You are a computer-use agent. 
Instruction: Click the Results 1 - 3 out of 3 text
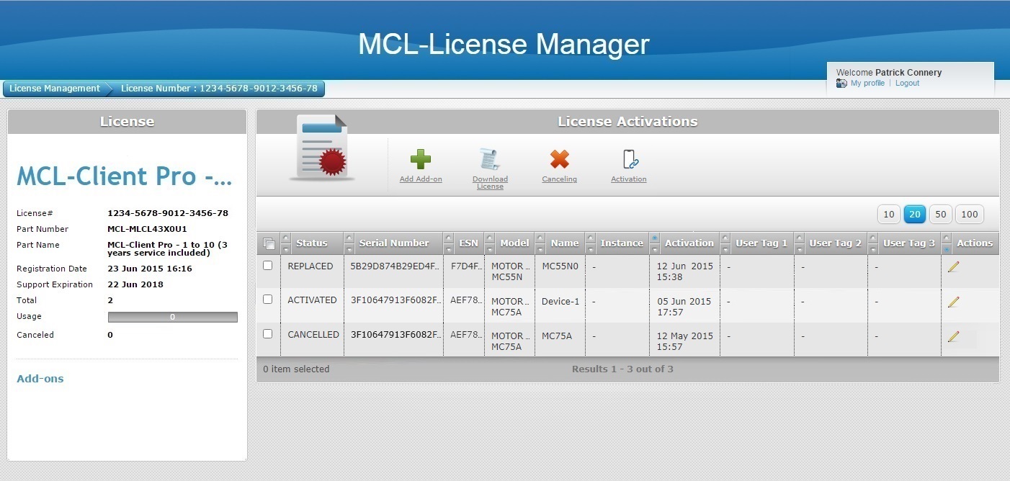pos(622,369)
